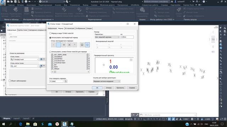Toggle the square superimposed marker shape
The width and height of the screenshot is (227, 127).
tap(82, 45)
